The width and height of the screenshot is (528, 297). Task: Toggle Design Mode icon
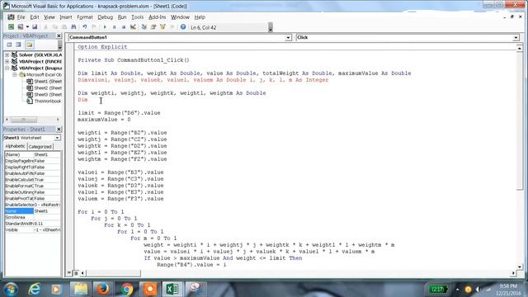pyautogui.click(x=133, y=27)
